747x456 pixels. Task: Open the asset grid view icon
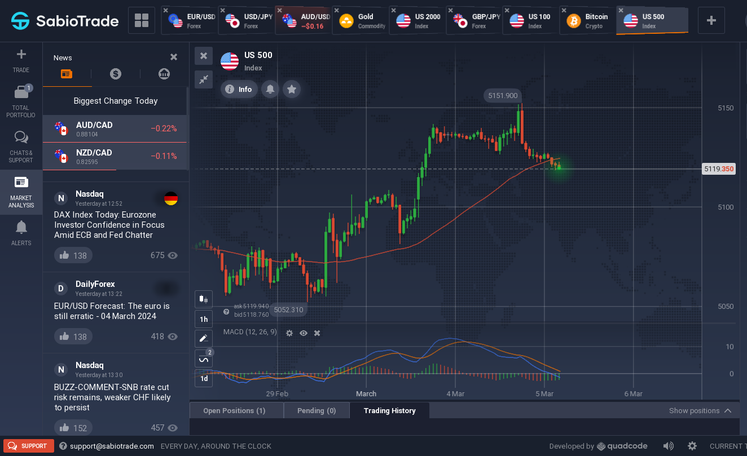pos(142,21)
